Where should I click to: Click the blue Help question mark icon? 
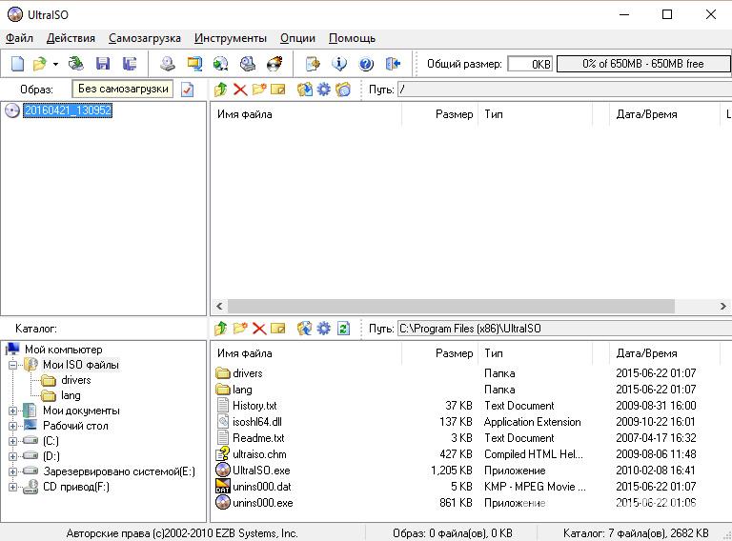pyautogui.click(x=366, y=64)
